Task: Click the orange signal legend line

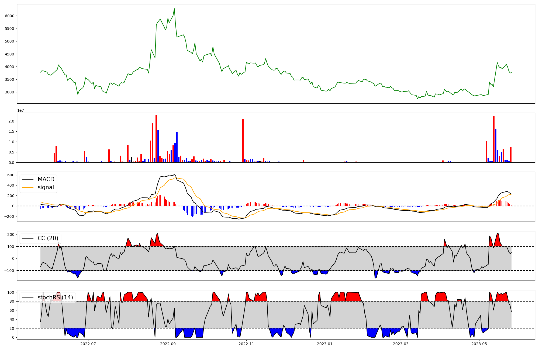Action: tap(27, 188)
